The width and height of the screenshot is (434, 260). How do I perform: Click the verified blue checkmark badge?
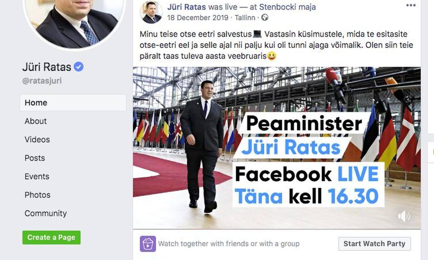click(x=79, y=67)
